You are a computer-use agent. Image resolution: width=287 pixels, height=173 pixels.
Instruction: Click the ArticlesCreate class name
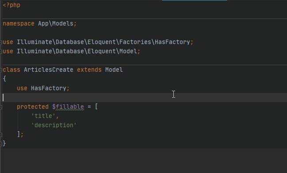49,70
